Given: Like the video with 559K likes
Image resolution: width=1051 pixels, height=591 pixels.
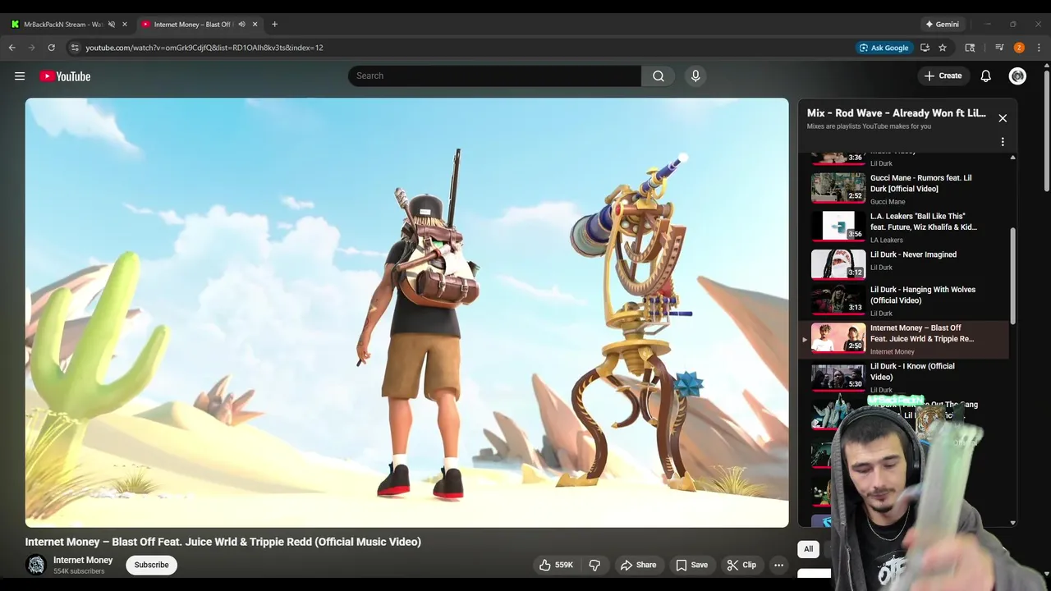Looking at the screenshot, I should (x=556, y=565).
